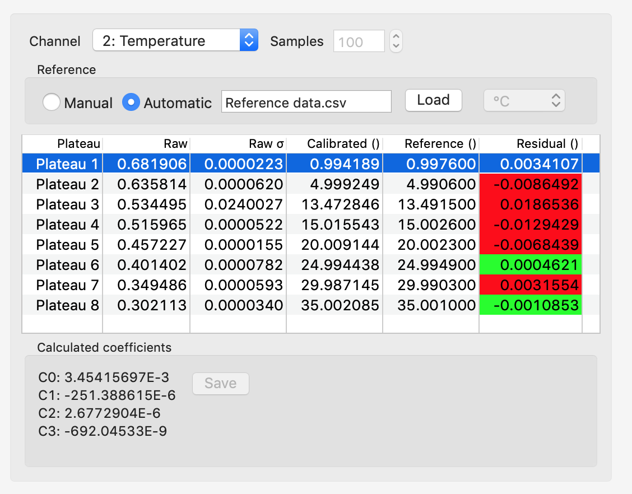Open the Channel dropdown showing 2: Temperature
Viewport: 632px width, 494px height.
[x=175, y=41]
